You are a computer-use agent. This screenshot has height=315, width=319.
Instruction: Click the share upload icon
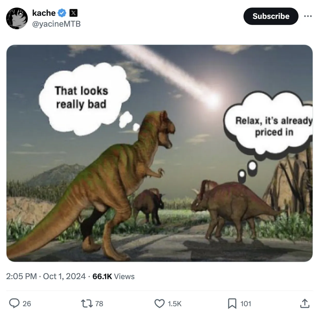pyautogui.click(x=305, y=303)
